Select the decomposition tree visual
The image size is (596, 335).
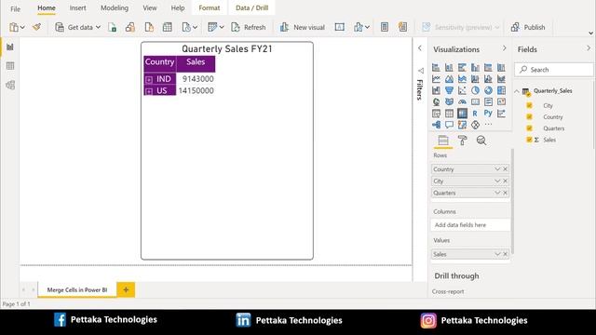436,125
